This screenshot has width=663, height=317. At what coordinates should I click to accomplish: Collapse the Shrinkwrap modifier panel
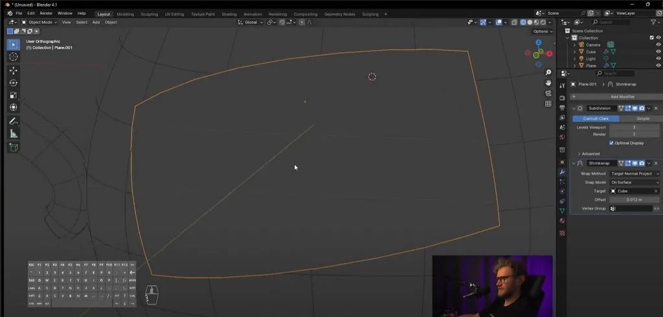574,163
